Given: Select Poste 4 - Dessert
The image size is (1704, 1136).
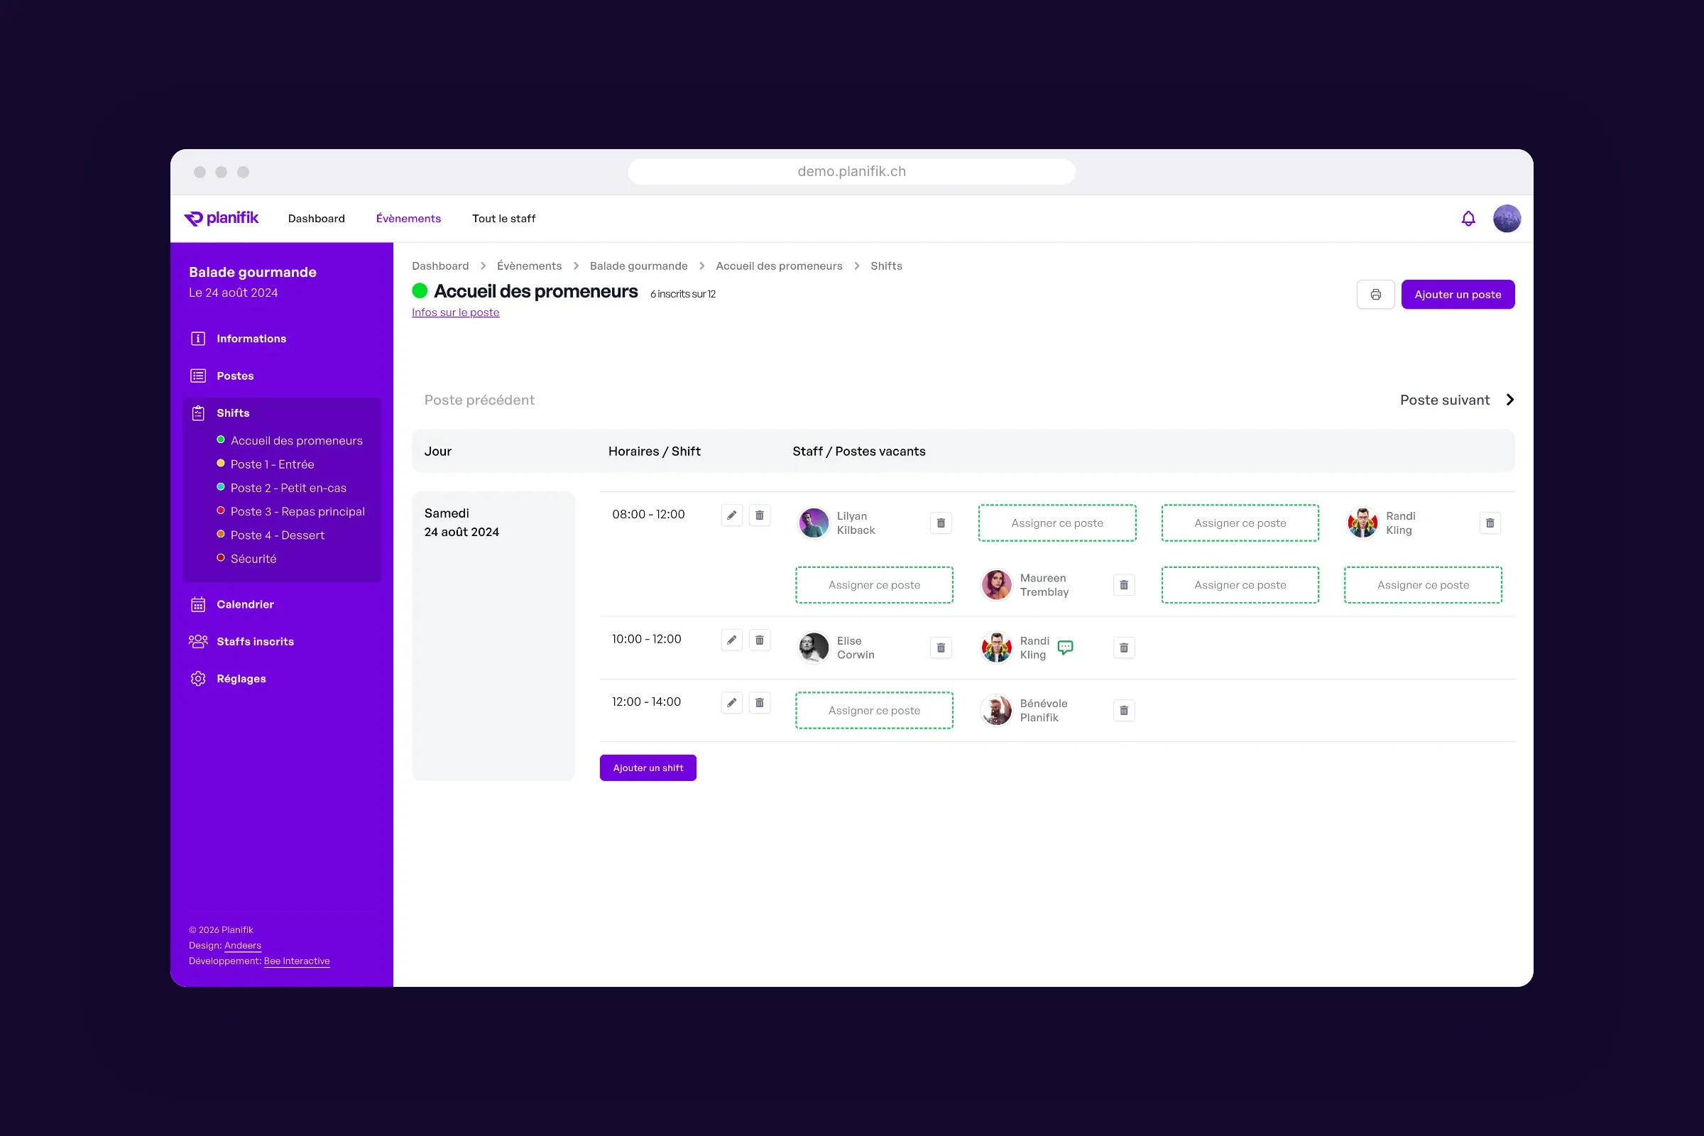Looking at the screenshot, I should pyautogui.click(x=277, y=535).
